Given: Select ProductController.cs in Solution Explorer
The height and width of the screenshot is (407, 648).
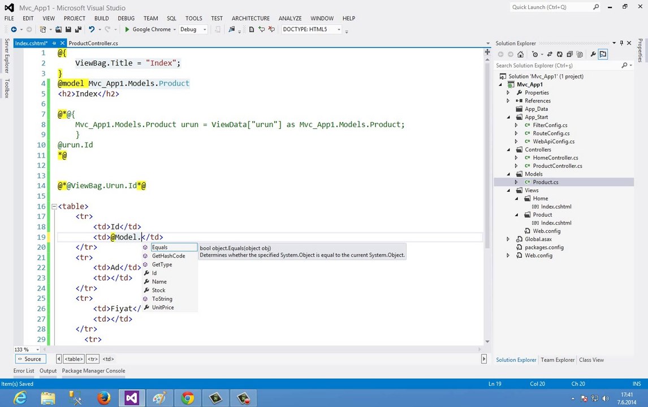Looking at the screenshot, I should [x=558, y=166].
